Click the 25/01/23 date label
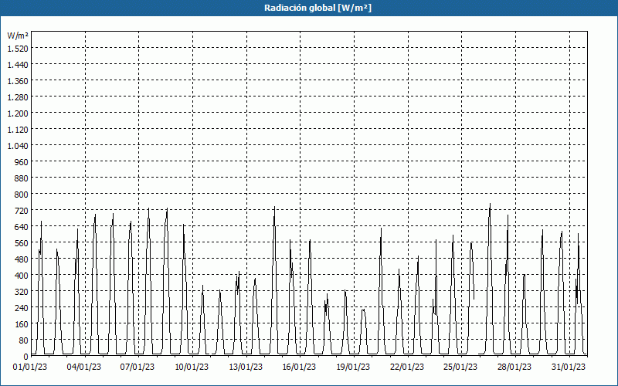 460,367
